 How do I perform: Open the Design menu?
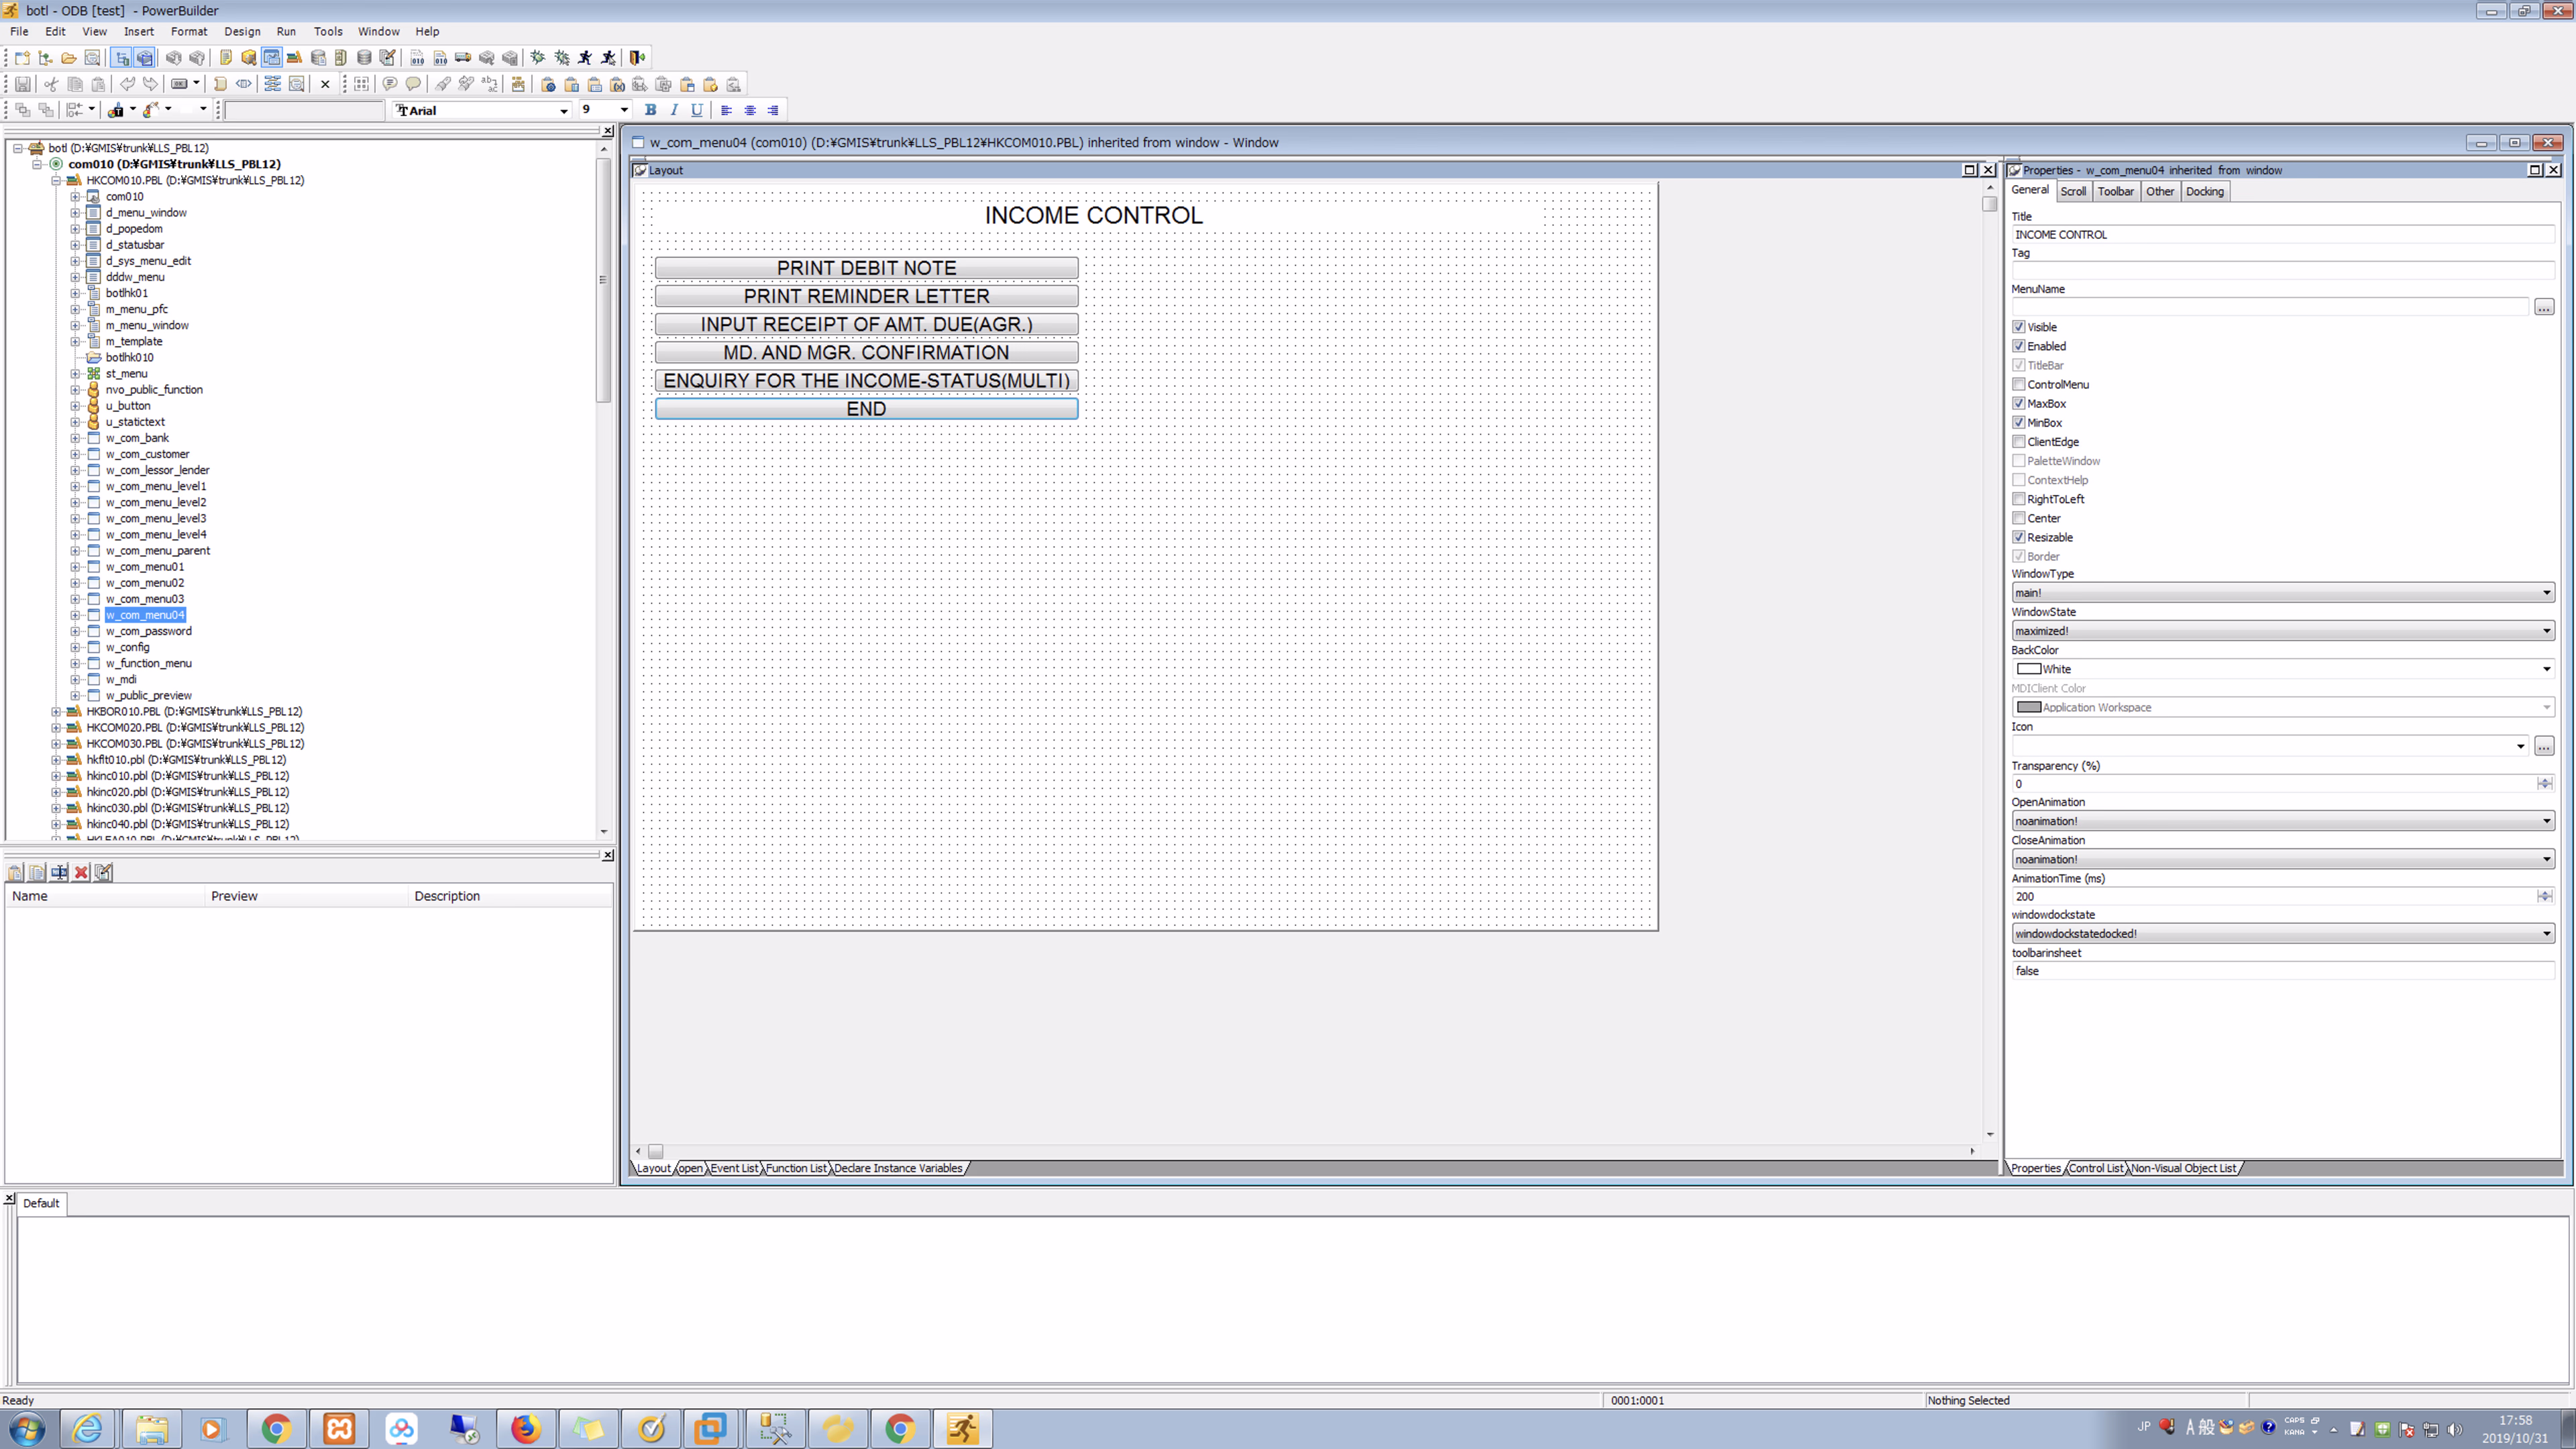(241, 31)
